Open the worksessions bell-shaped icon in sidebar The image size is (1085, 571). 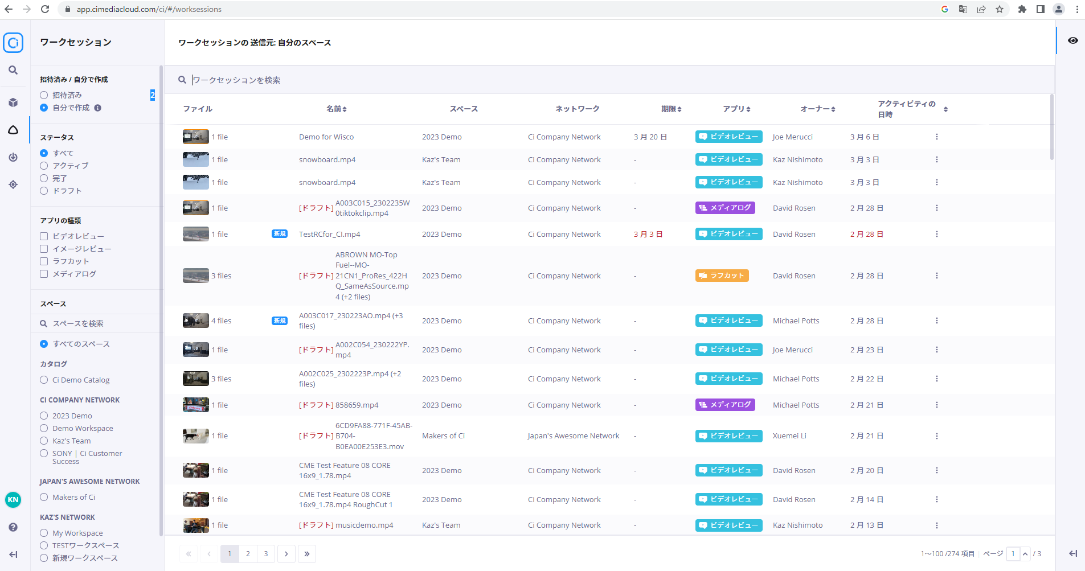13,130
